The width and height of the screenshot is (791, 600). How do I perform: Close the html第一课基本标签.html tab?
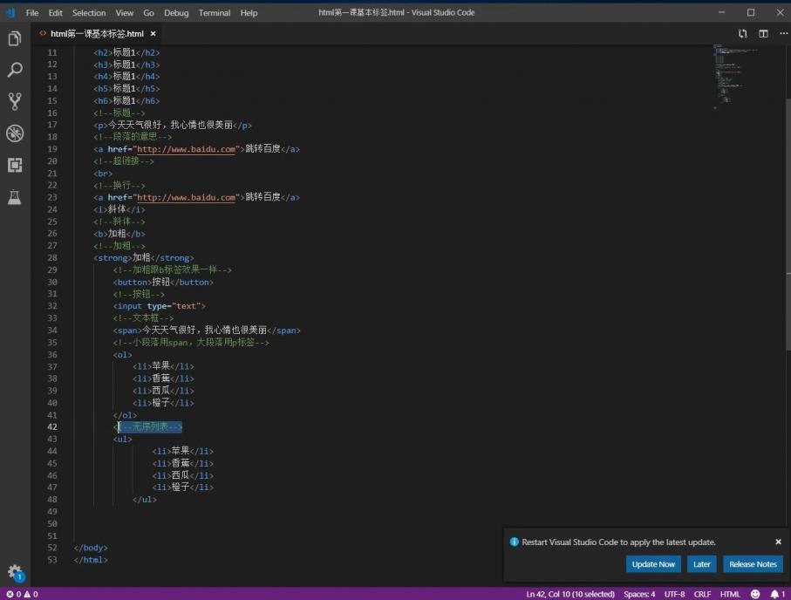click(153, 34)
